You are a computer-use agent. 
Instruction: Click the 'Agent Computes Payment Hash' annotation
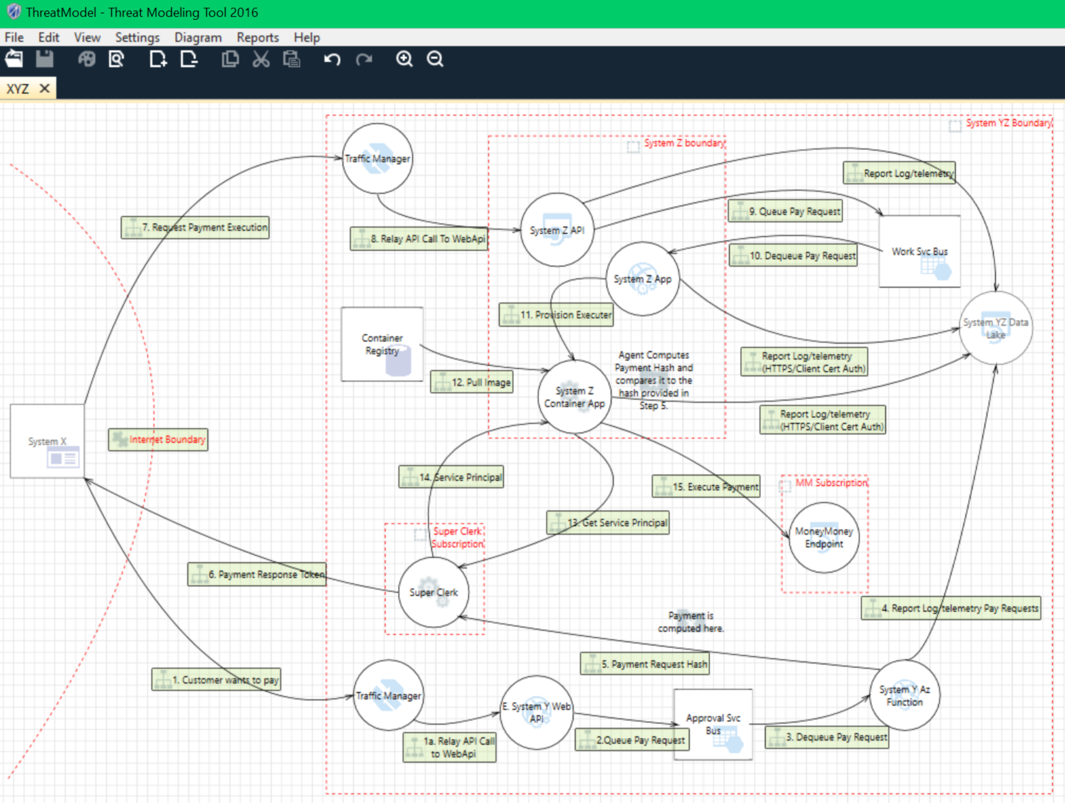[x=654, y=380]
